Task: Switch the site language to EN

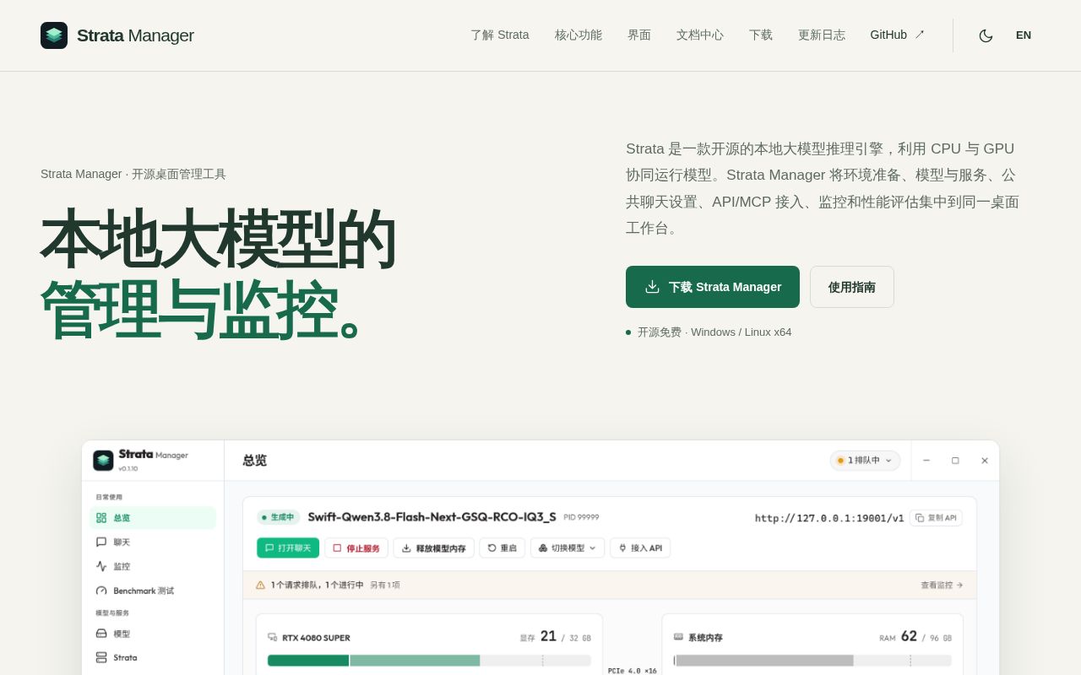Action: (x=1024, y=35)
